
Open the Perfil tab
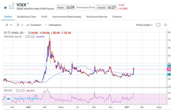pos(44,17)
